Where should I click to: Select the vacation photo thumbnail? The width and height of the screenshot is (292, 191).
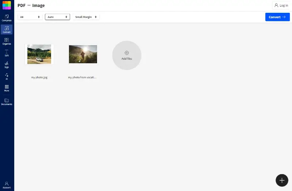click(x=83, y=54)
